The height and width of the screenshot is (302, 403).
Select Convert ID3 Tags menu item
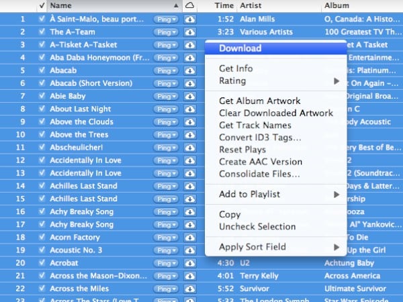(x=276, y=138)
